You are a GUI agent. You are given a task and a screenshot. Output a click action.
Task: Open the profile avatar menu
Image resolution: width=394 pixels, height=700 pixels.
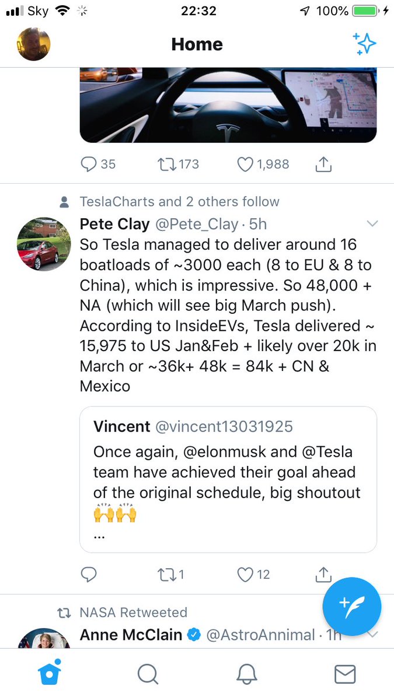tap(33, 44)
